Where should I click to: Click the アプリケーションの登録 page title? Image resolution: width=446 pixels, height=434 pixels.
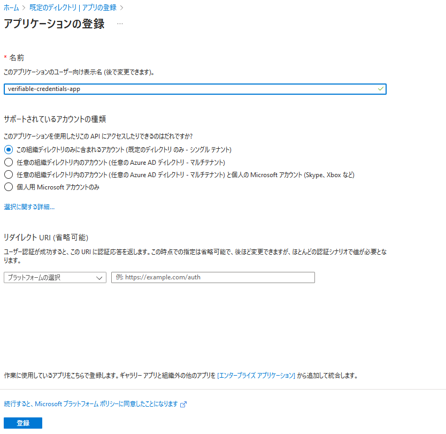[54, 24]
